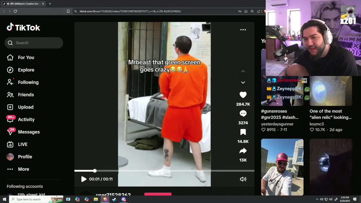This screenshot has width=361, height=203.
Task: Click the share page icon in the address bar
Action: [x=259, y=11]
